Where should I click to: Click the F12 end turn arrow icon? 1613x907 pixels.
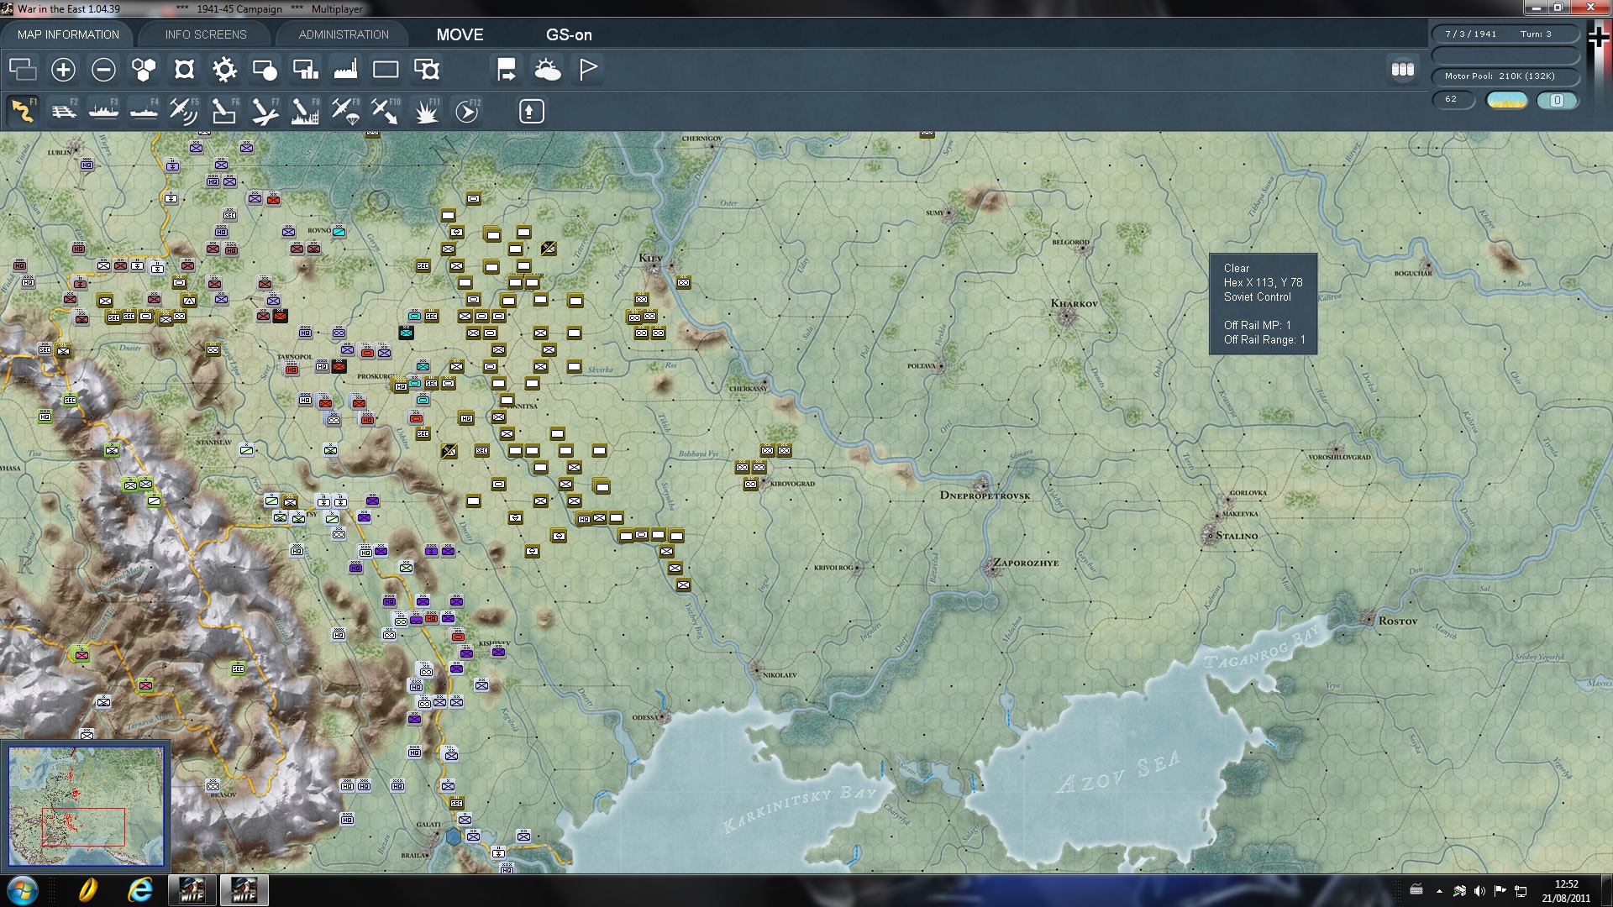tap(467, 111)
